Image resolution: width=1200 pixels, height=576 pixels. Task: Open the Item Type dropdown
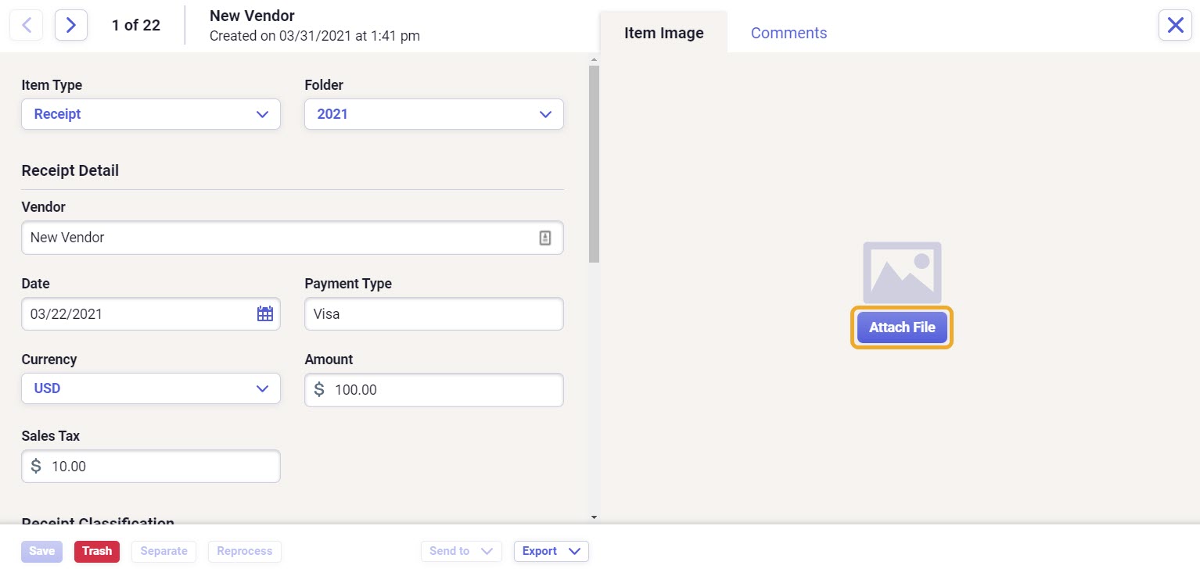tap(151, 114)
